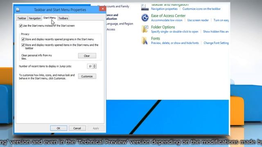The image size is (262, 147).
Task: Click the dialog title bar icon
Action: pyautogui.click(x=18, y=9)
